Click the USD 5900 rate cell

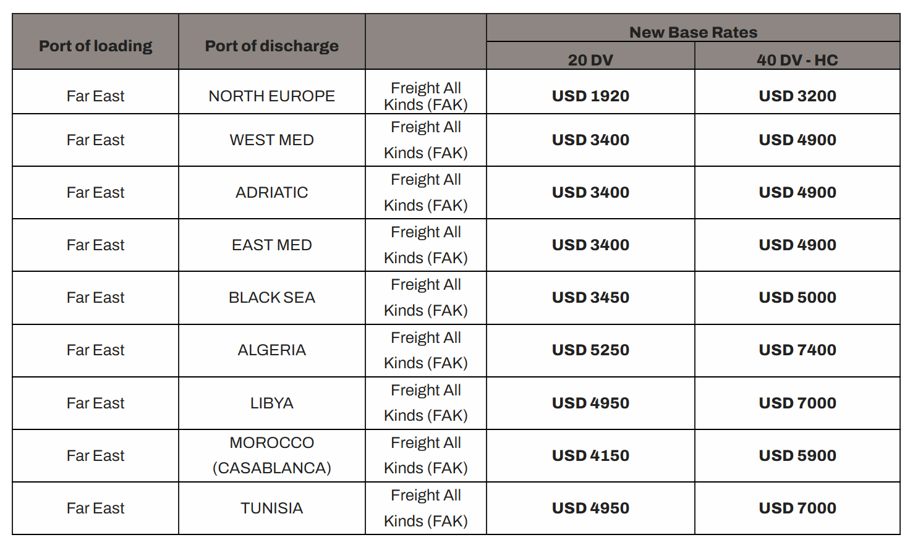(x=797, y=456)
